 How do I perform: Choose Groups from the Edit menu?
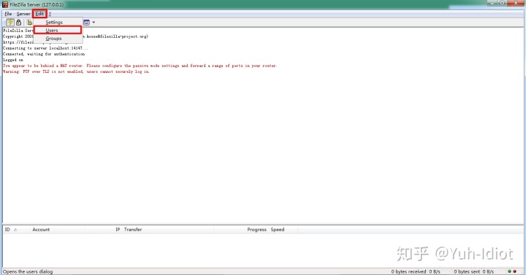pyautogui.click(x=58, y=38)
